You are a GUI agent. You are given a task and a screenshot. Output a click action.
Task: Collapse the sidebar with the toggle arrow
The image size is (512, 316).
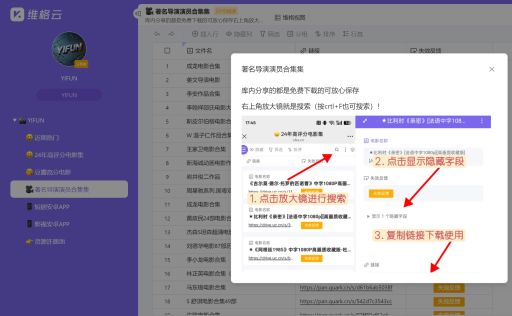tap(137, 13)
